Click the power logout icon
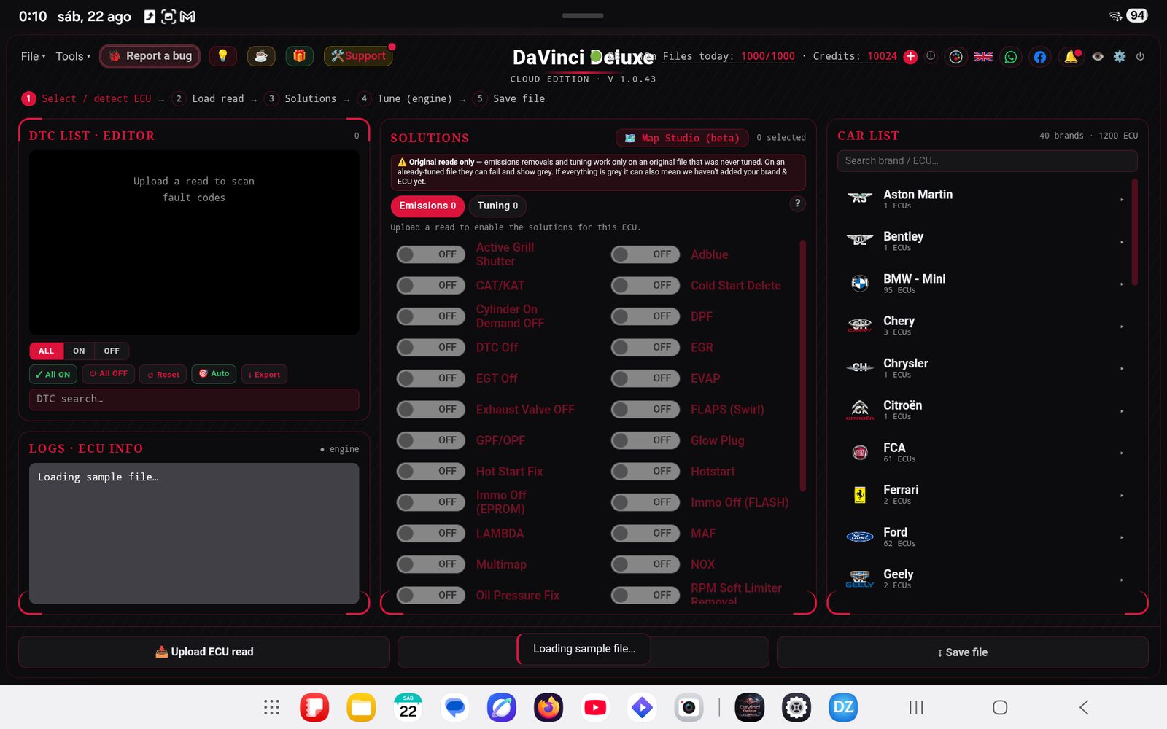1167x729 pixels. tap(1140, 56)
